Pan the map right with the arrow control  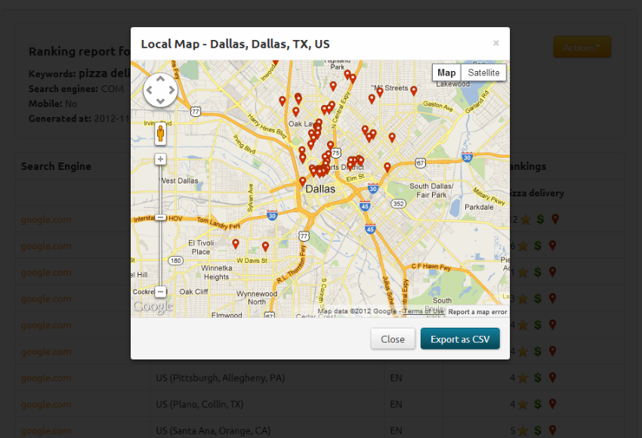coord(171,90)
